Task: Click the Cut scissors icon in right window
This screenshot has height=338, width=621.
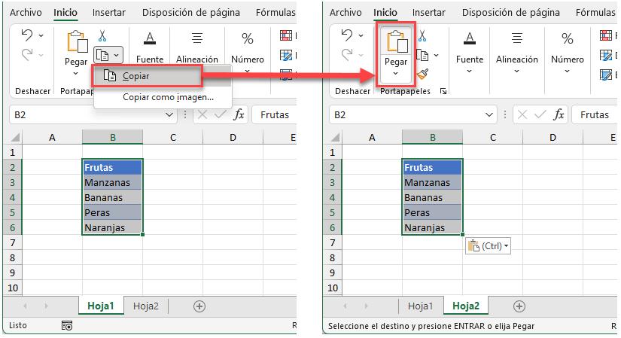Action: click(422, 36)
